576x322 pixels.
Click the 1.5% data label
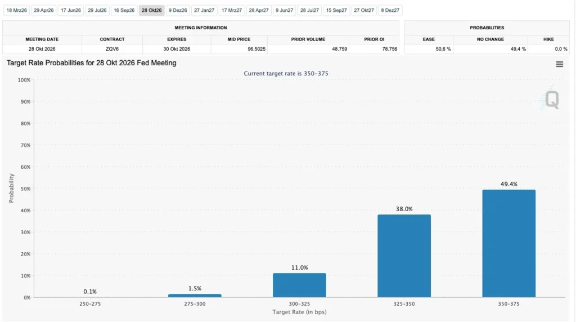click(x=195, y=289)
